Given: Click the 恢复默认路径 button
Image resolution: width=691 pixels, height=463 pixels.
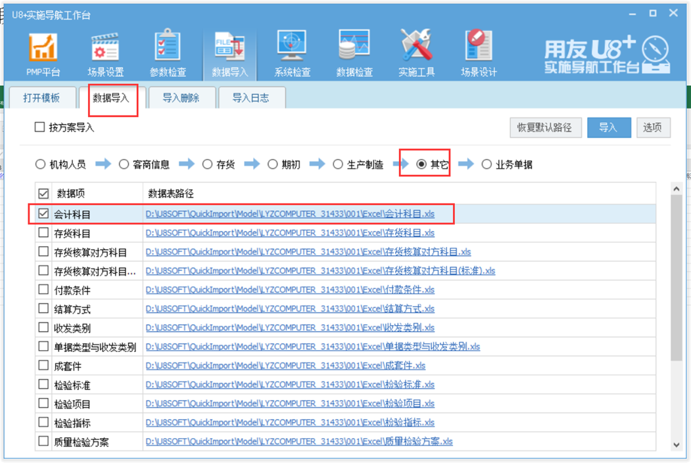Looking at the screenshot, I should click(x=546, y=127).
